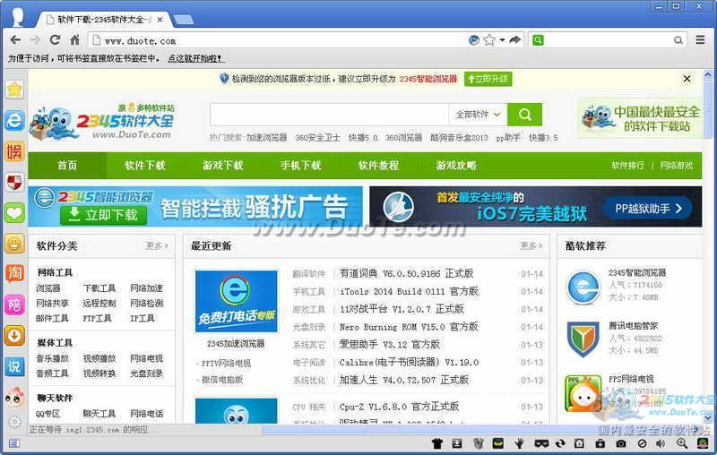Click the user avatar in the title bar
Viewport: 717px width, 455px height.
click(17, 16)
